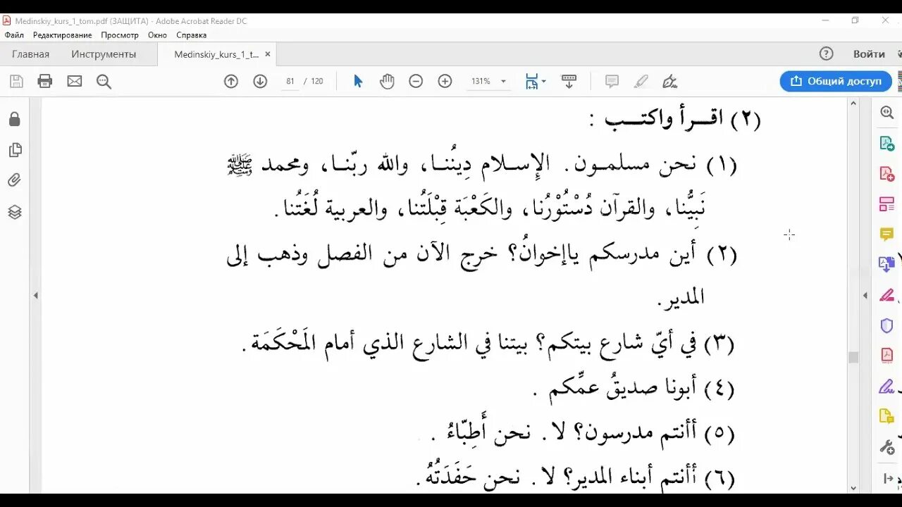Go to next page arrow
Image resolution: width=902 pixels, height=507 pixels.
[x=260, y=82]
